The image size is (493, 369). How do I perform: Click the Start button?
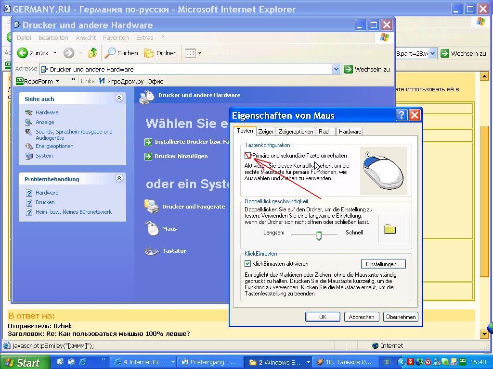(x=25, y=362)
